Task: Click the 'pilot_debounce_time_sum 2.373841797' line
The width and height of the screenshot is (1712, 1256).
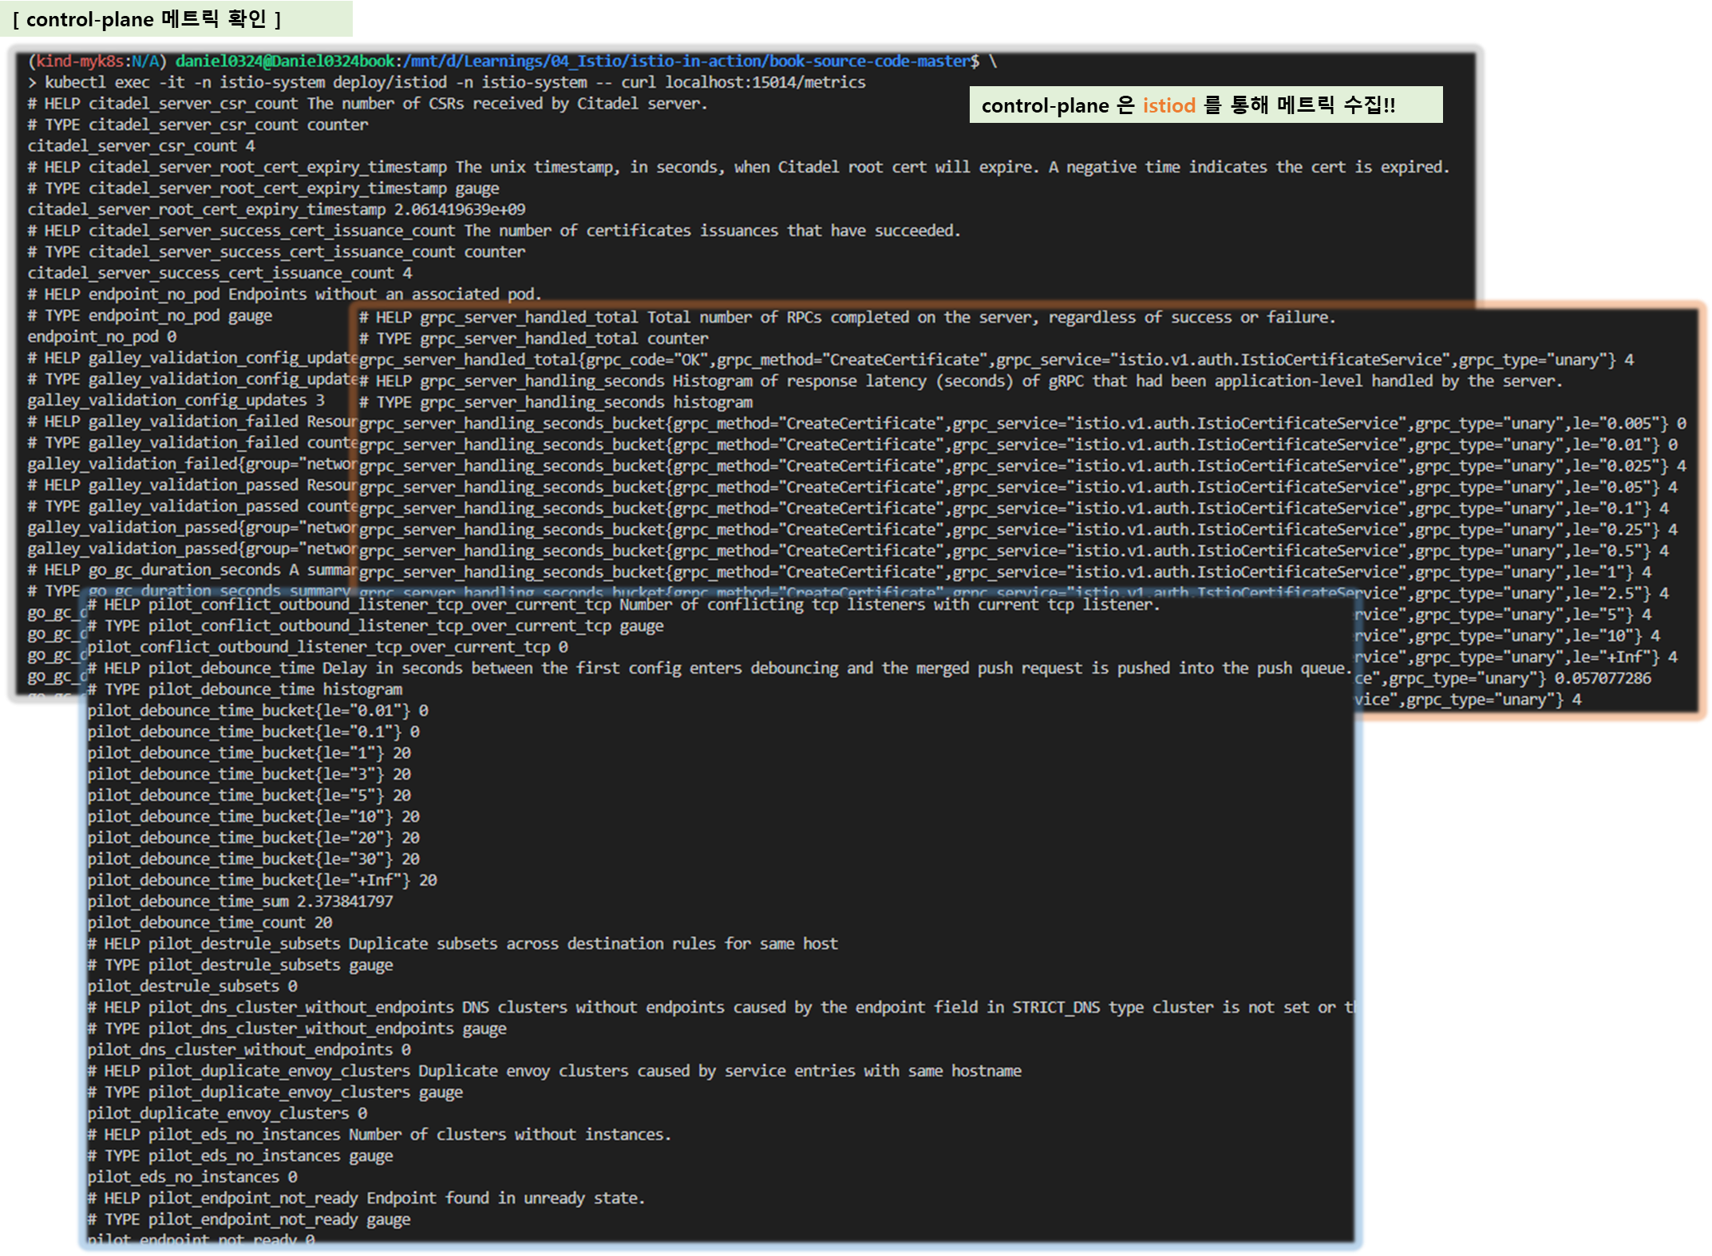Action: (240, 902)
